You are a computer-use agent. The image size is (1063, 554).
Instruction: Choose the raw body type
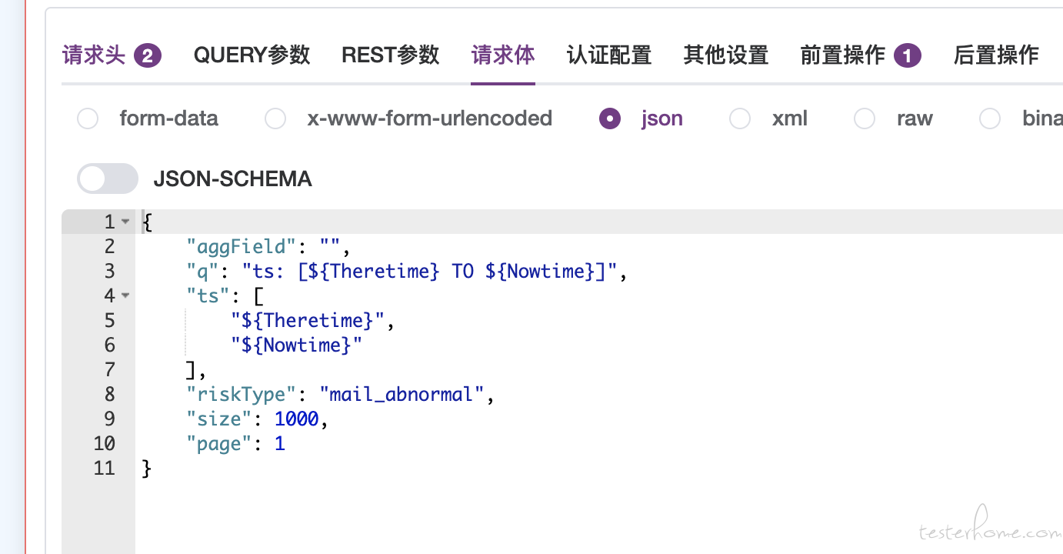pos(865,118)
